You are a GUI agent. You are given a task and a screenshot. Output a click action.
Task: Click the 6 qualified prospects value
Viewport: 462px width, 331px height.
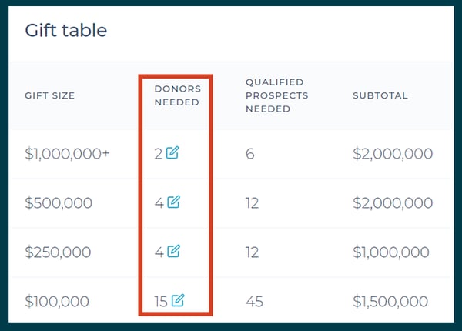pyautogui.click(x=249, y=154)
